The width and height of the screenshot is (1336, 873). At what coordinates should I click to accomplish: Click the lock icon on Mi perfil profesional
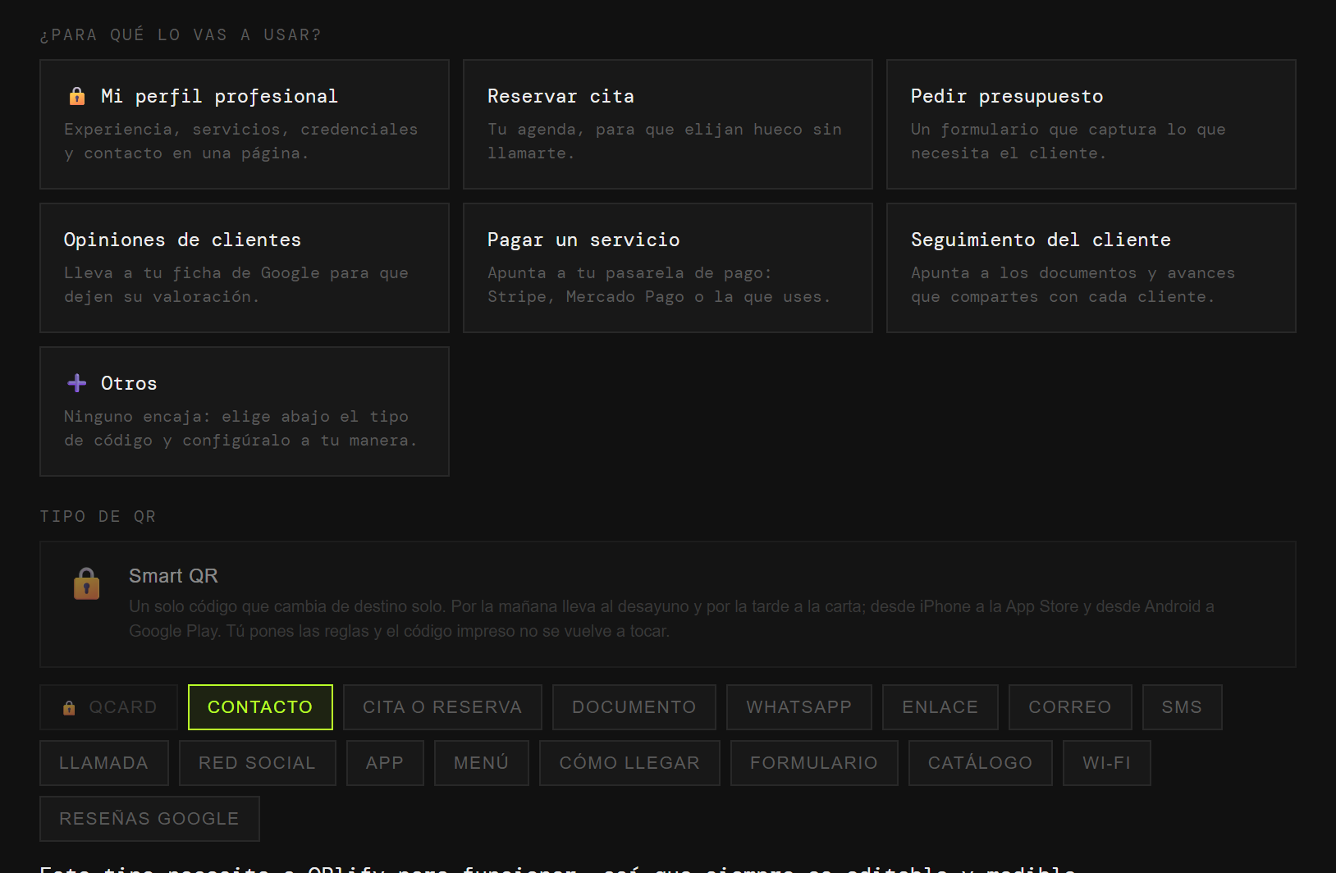(x=77, y=96)
